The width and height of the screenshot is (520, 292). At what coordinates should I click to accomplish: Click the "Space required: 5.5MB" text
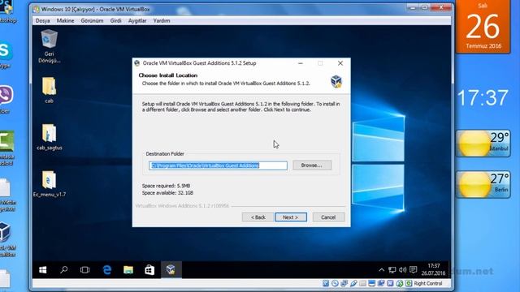(166, 186)
